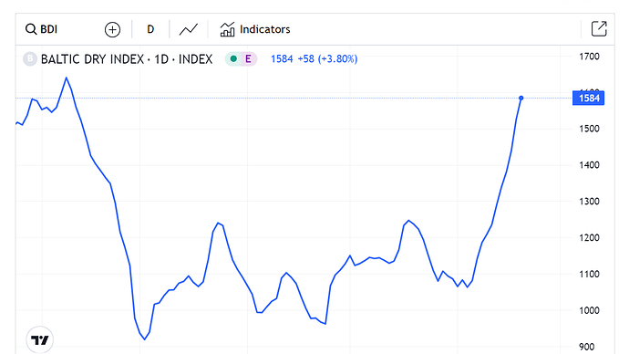
Task: Change the line chart style
Action: [x=189, y=29]
